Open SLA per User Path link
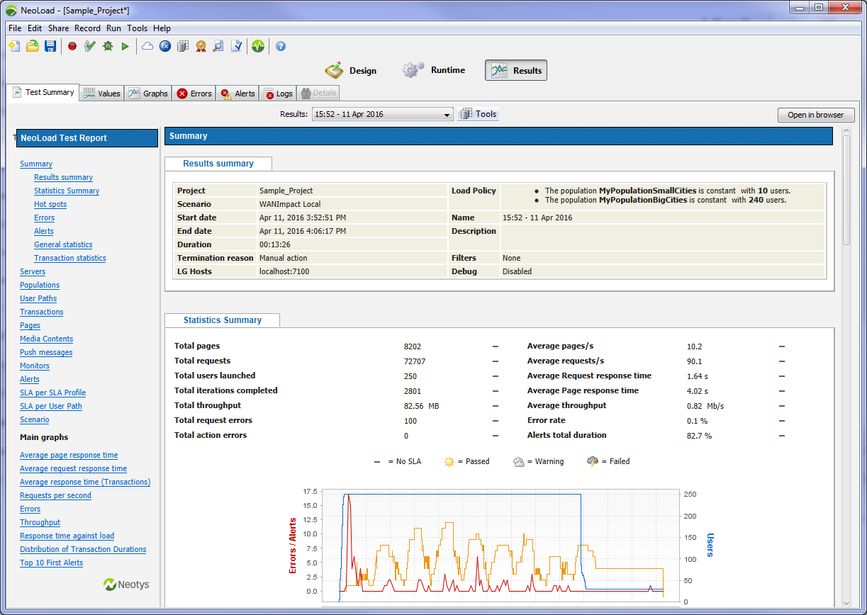The height and width of the screenshot is (615, 867). pyautogui.click(x=51, y=406)
